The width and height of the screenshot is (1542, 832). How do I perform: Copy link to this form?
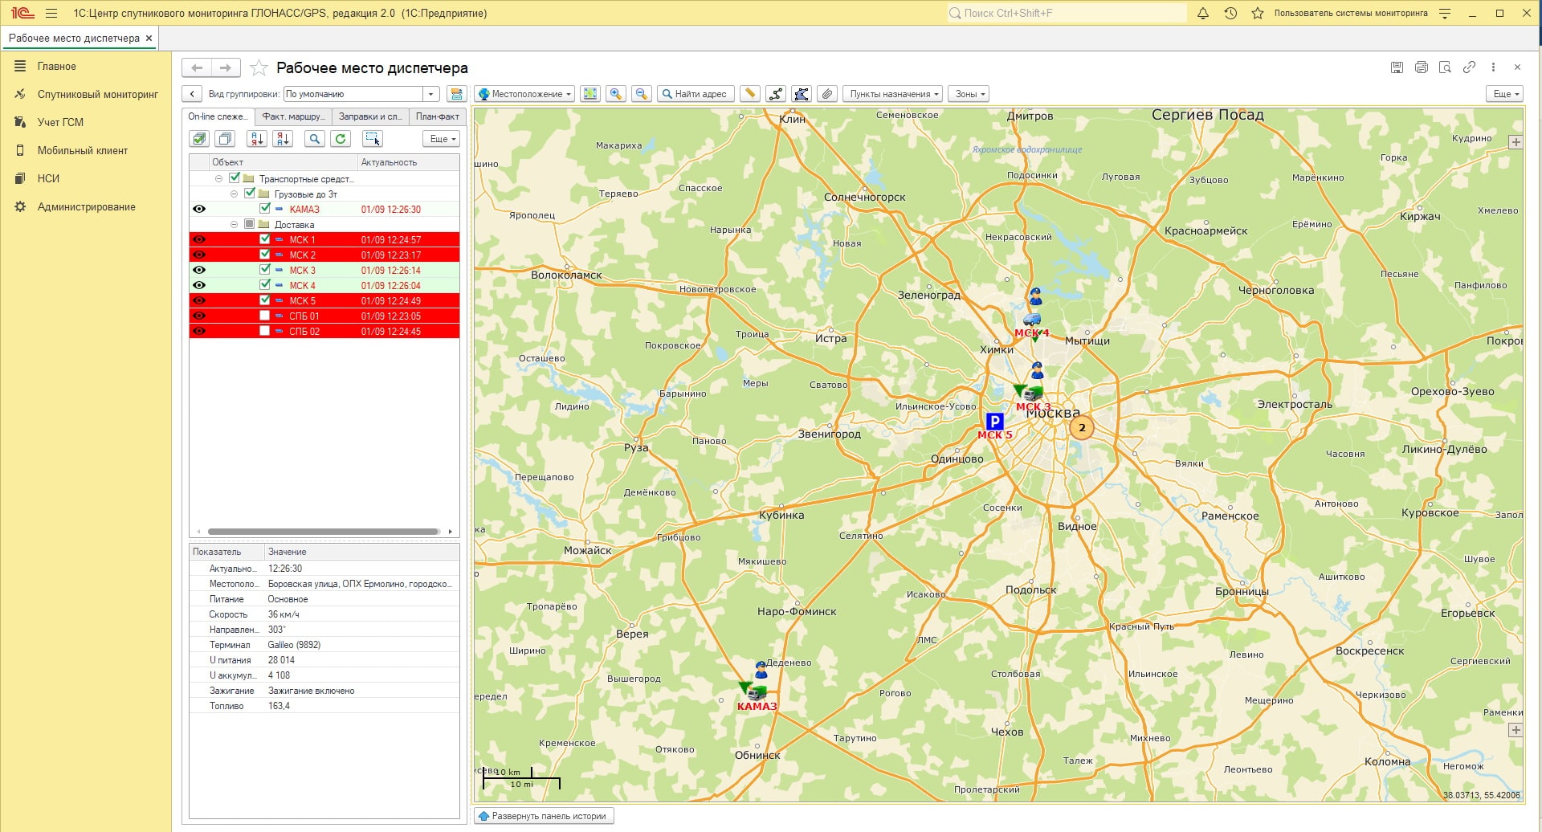coord(1469,67)
